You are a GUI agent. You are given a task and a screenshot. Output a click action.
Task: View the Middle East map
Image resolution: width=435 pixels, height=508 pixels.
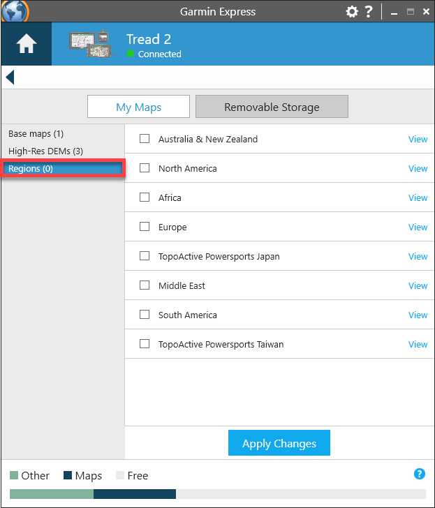click(418, 286)
